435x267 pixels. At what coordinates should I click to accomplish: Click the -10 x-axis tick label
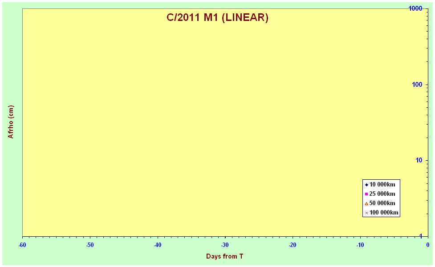click(360, 245)
